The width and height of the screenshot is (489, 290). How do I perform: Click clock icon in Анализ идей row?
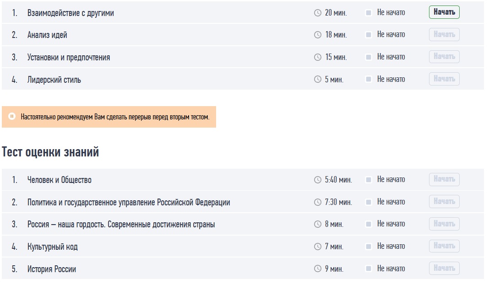coord(318,35)
